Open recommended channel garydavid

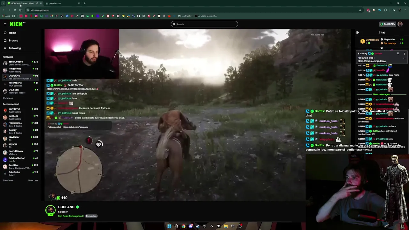click(x=20, y=110)
